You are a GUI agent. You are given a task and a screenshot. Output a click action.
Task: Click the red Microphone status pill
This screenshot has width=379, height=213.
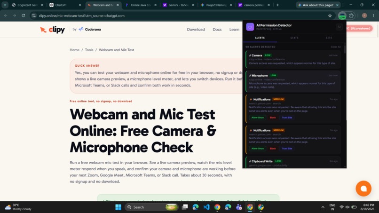(x=359, y=29)
